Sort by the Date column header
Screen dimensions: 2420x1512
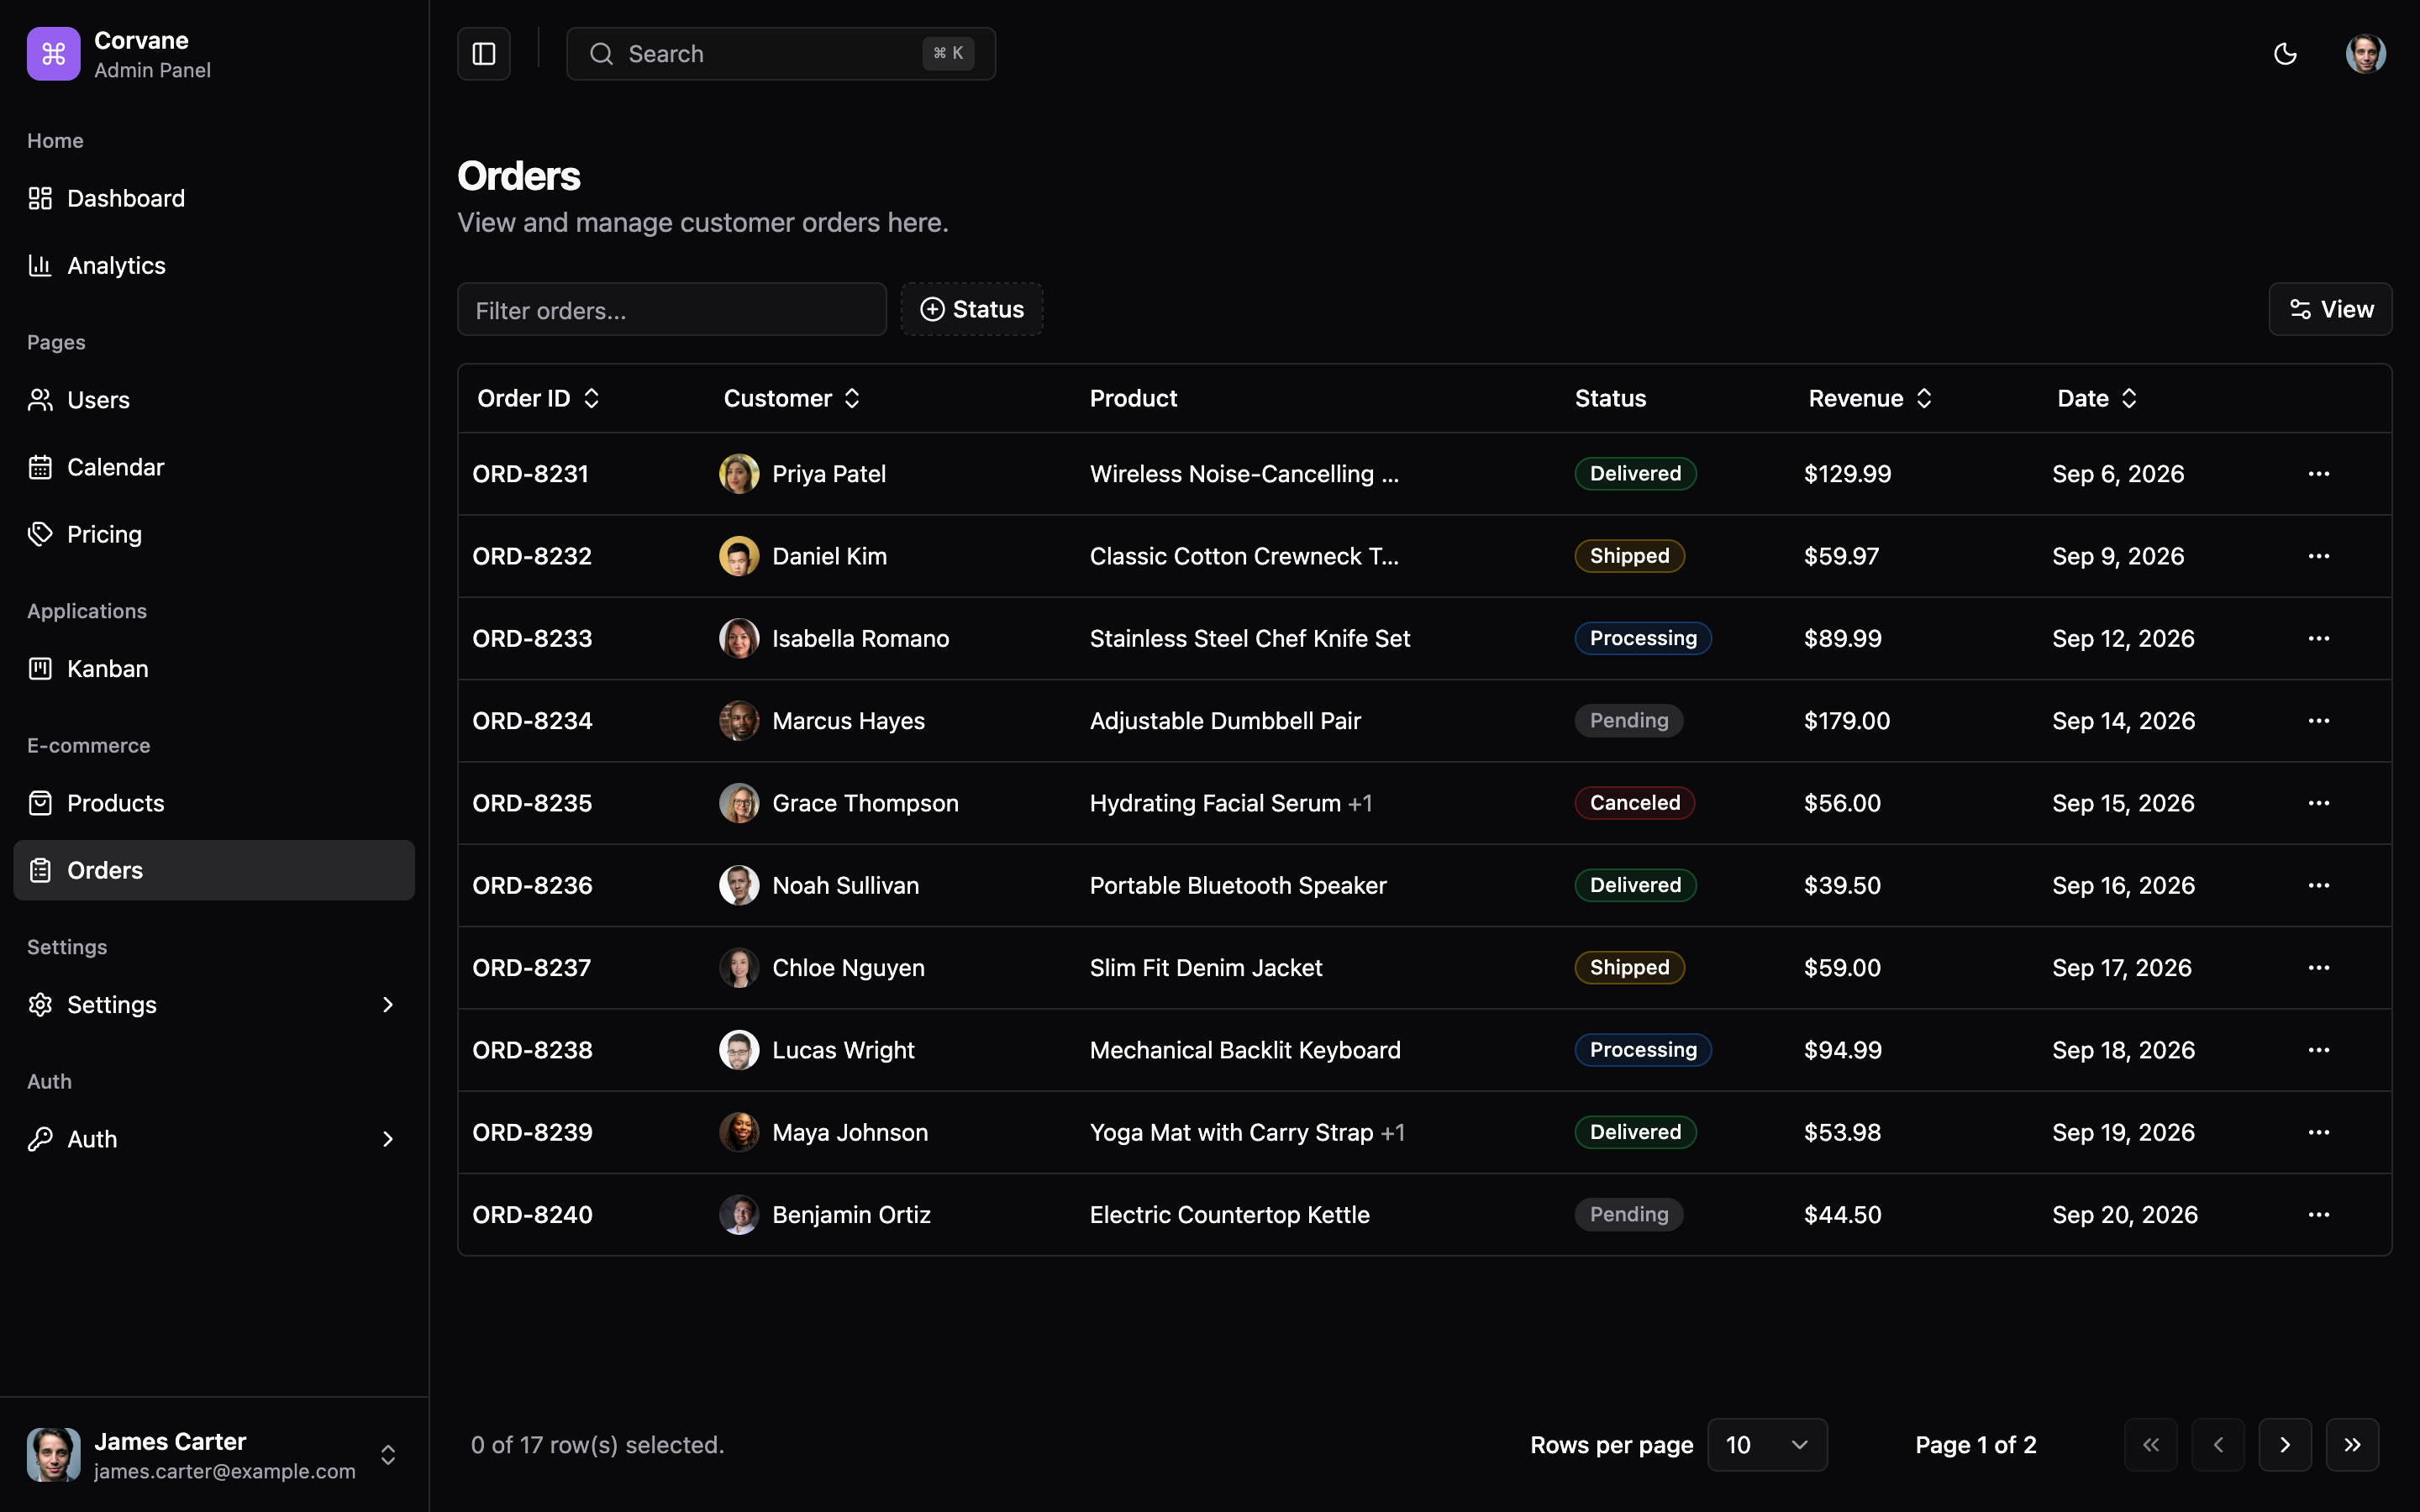point(2097,398)
